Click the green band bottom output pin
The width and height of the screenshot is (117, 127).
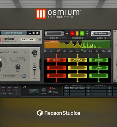(99, 81)
